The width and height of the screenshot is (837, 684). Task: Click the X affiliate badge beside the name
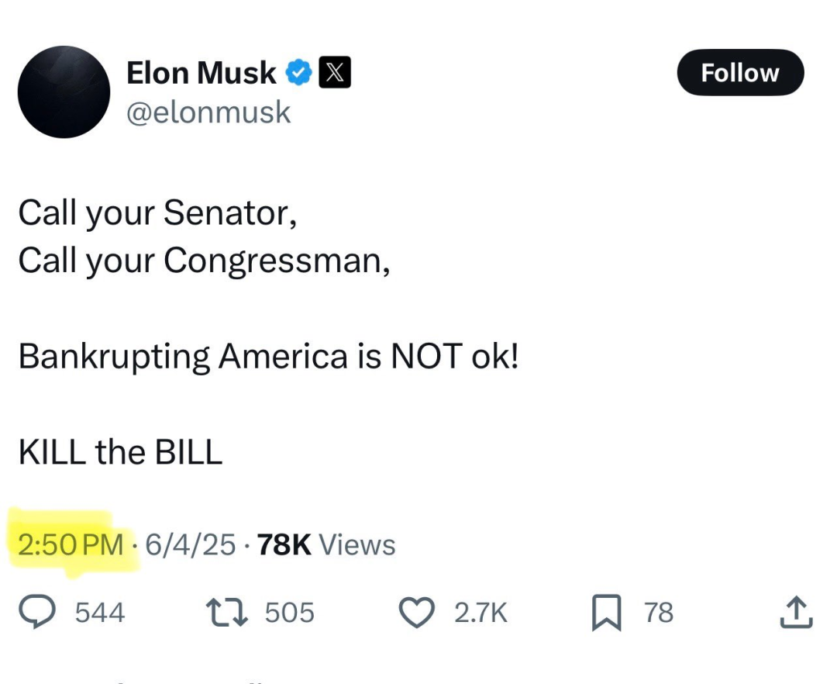click(335, 73)
